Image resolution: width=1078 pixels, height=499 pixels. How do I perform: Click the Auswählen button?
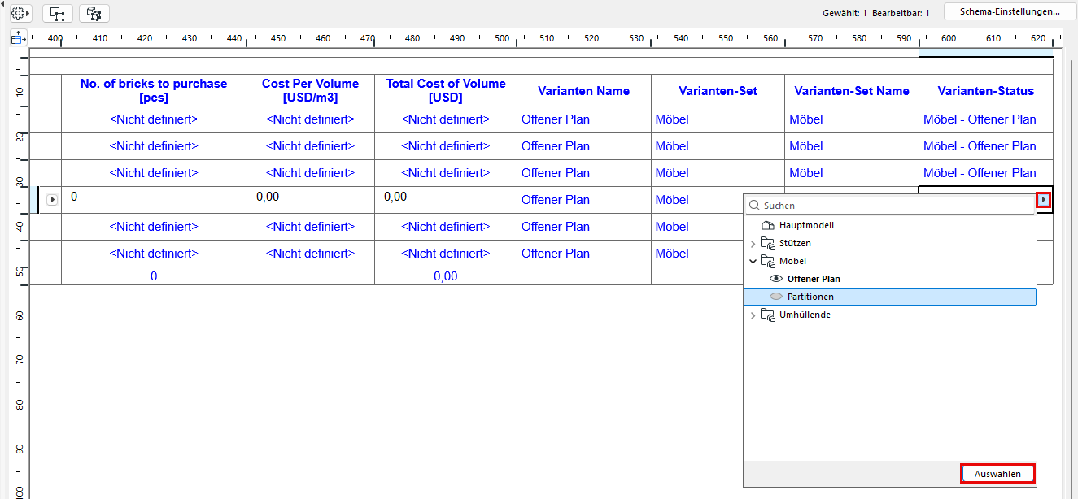coord(997,473)
